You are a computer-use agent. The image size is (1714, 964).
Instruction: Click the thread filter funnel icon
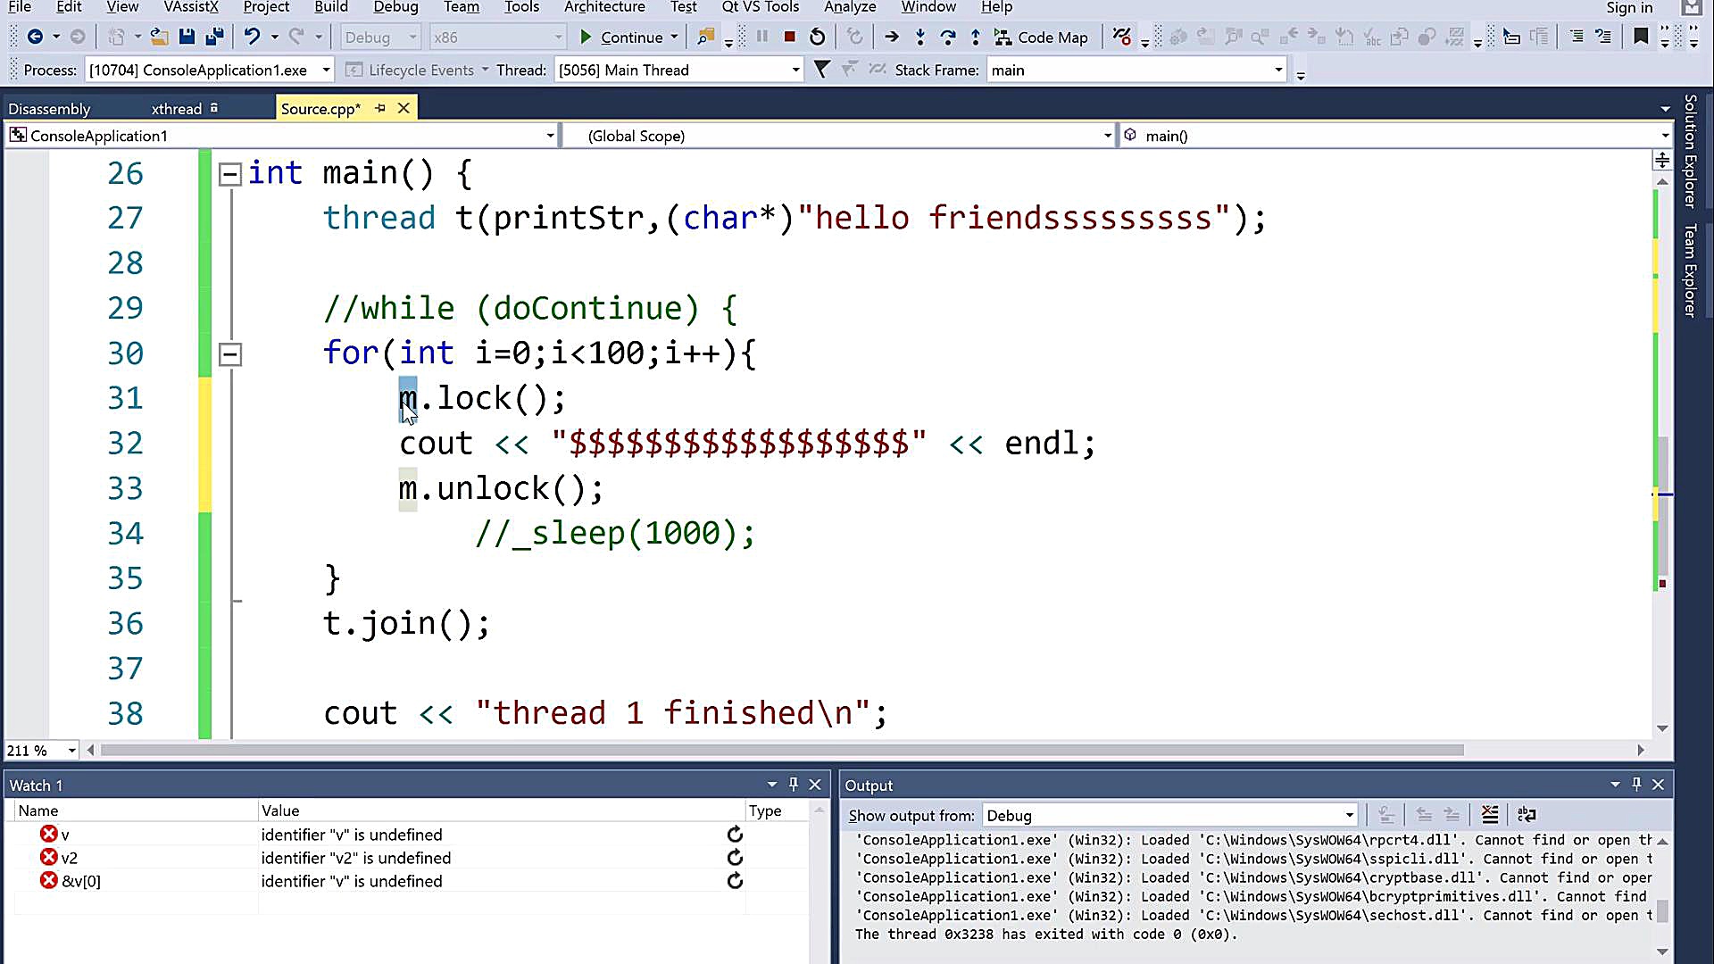822,70
